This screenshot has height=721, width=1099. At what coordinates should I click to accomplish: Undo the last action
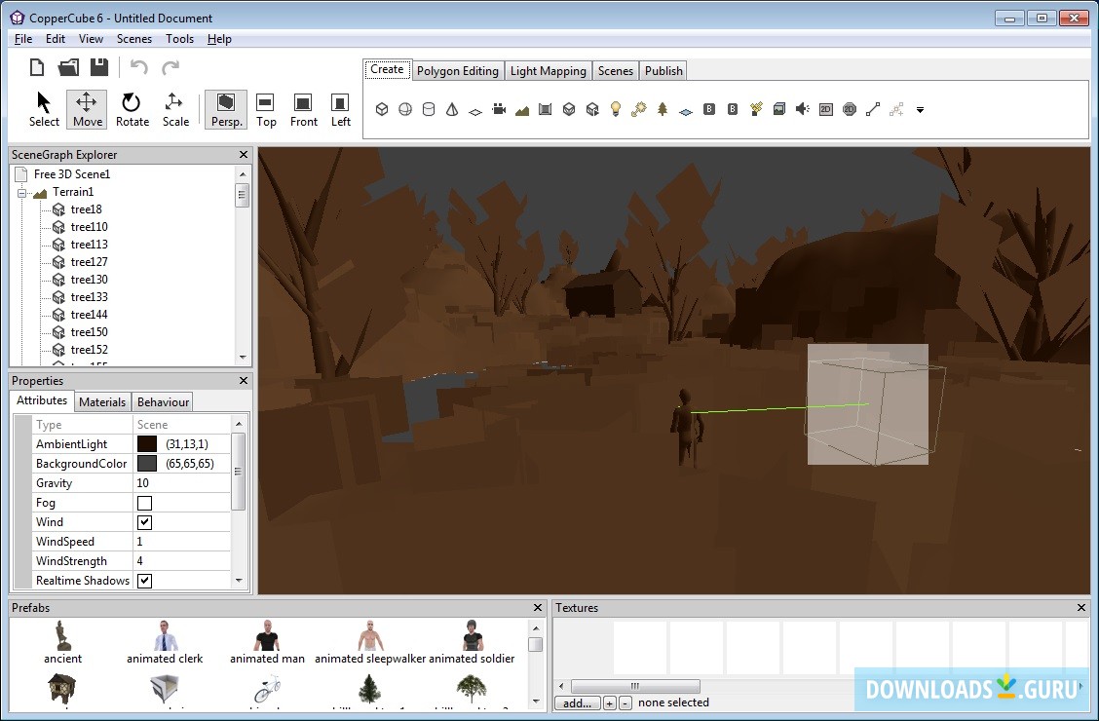[x=138, y=67]
